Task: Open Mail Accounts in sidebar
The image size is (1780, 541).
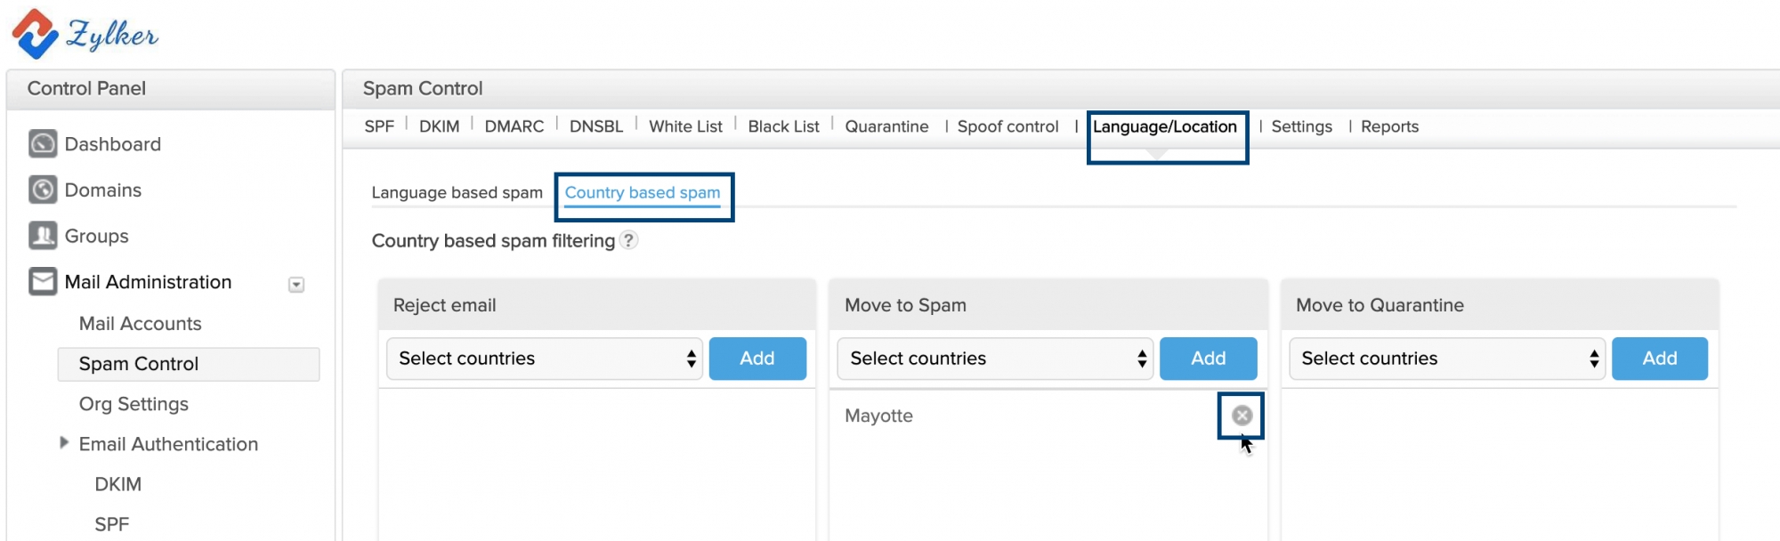Action: (x=140, y=324)
